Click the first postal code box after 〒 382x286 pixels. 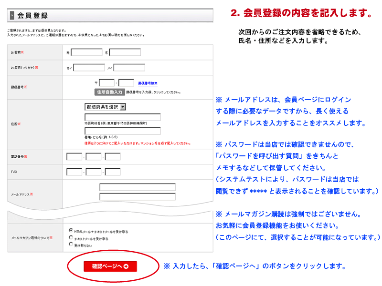coord(106,82)
